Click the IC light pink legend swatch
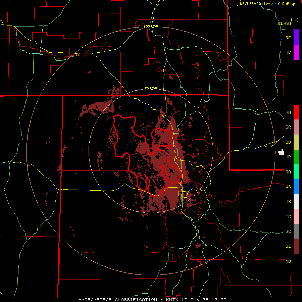This screenshot has height=302, width=302. click(296, 216)
